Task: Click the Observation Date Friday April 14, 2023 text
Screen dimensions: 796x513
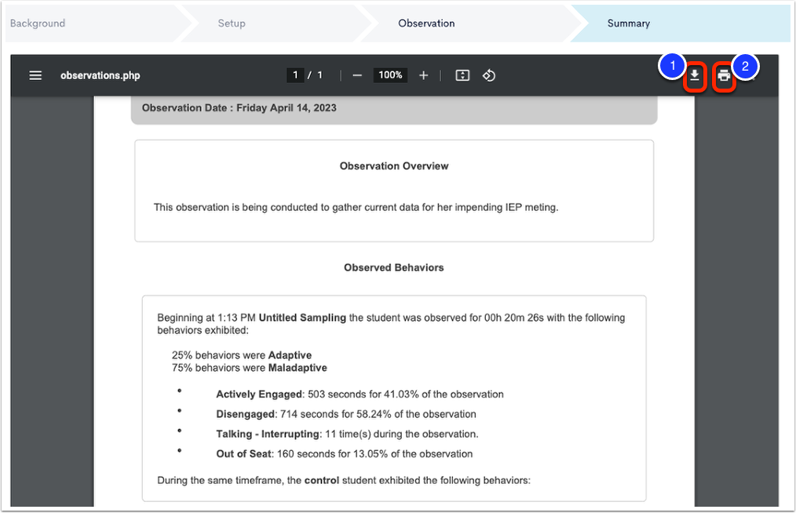Action: point(239,108)
